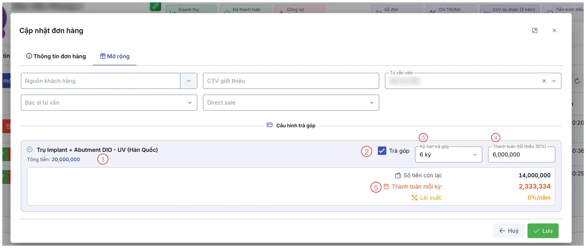Viewport: 586px width, 248px height.
Task: Click the total amount 20,000,000
Action: [66, 159]
